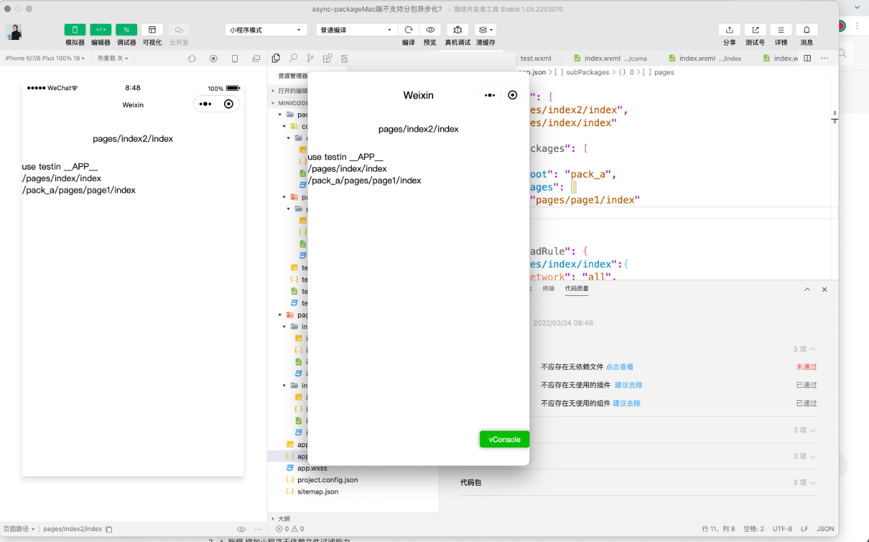869x542 pixels.
Task: Toggle the 模拟器 simulator panel button
Action: (x=75, y=30)
